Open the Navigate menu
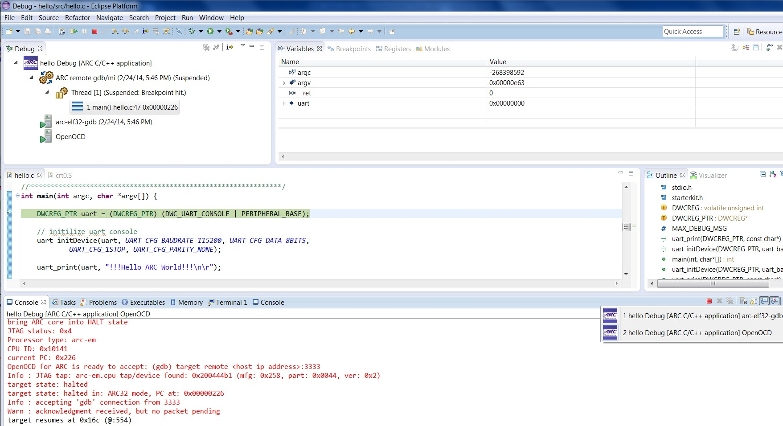The height and width of the screenshot is (426, 783). click(x=110, y=18)
